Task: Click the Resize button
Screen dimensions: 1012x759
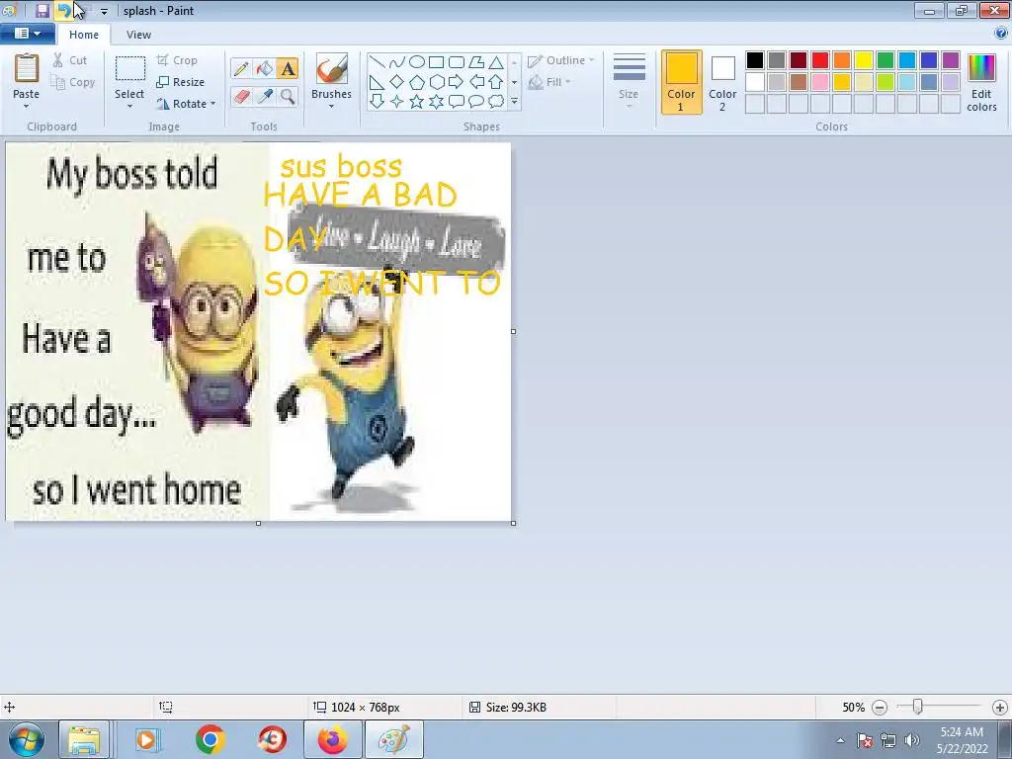Action: tap(181, 82)
